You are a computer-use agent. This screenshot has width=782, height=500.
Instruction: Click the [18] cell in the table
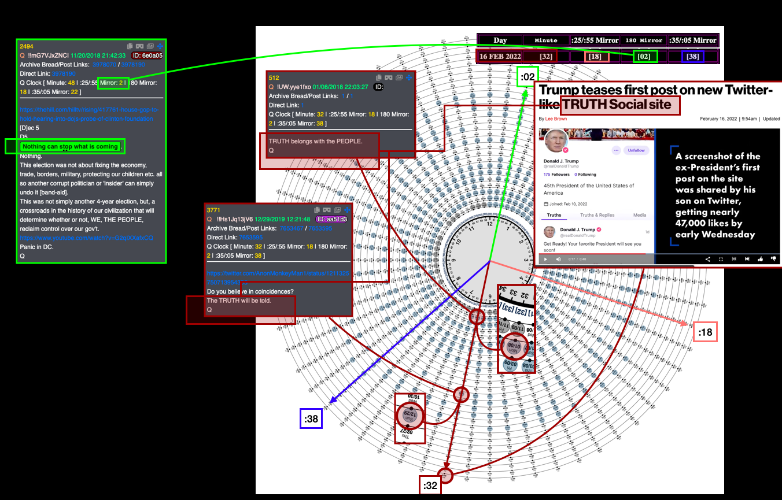[x=595, y=56]
